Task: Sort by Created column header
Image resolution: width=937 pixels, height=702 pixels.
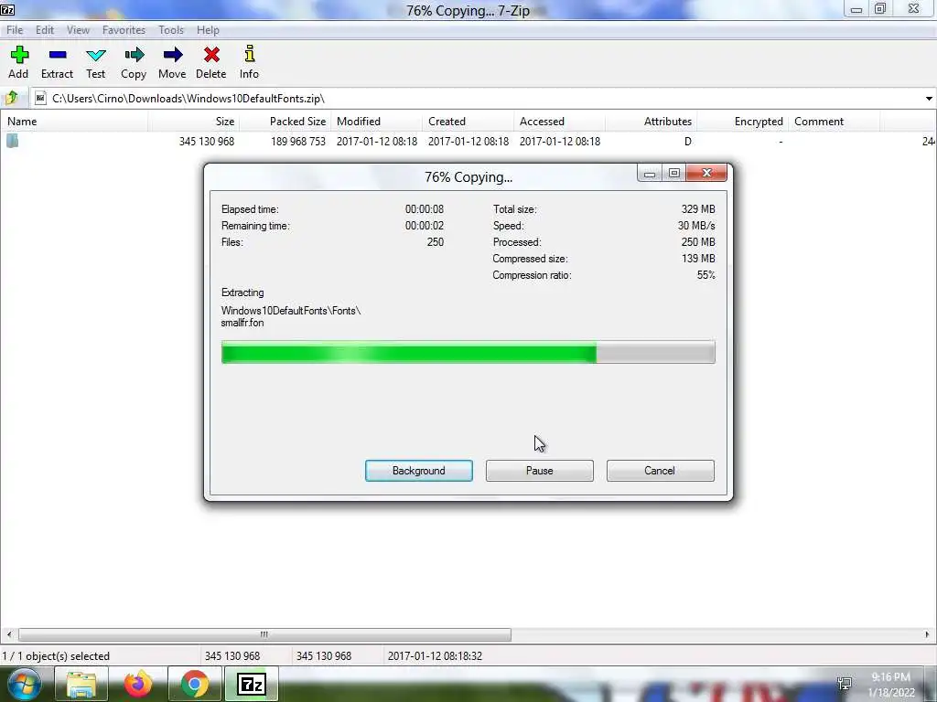Action: pyautogui.click(x=468, y=122)
